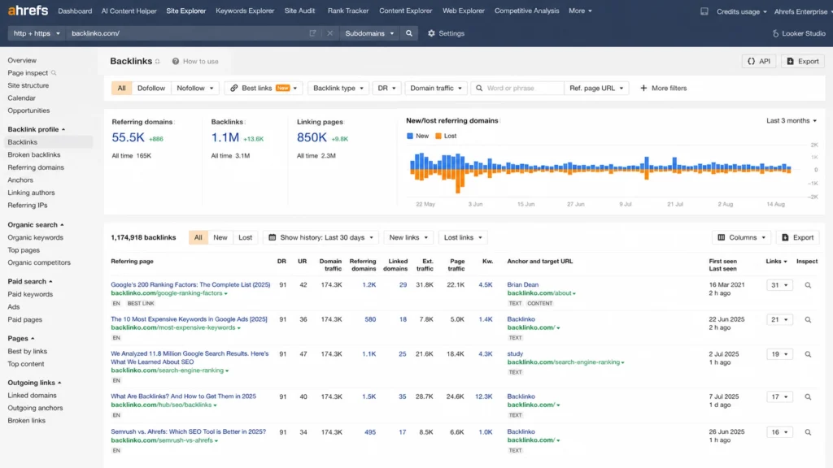Open DR filter dropdown
The image size is (833, 468).
(386, 88)
